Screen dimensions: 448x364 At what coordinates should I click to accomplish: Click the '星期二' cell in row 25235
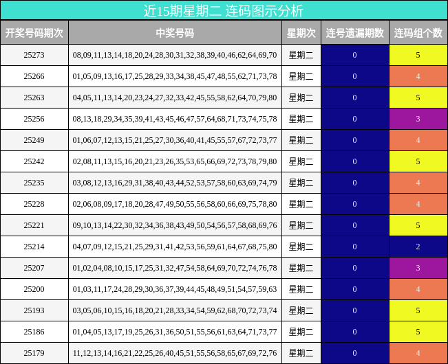301,183
